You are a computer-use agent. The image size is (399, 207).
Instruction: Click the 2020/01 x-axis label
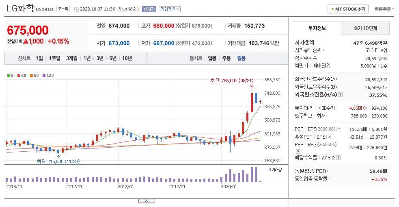[x=229, y=187]
